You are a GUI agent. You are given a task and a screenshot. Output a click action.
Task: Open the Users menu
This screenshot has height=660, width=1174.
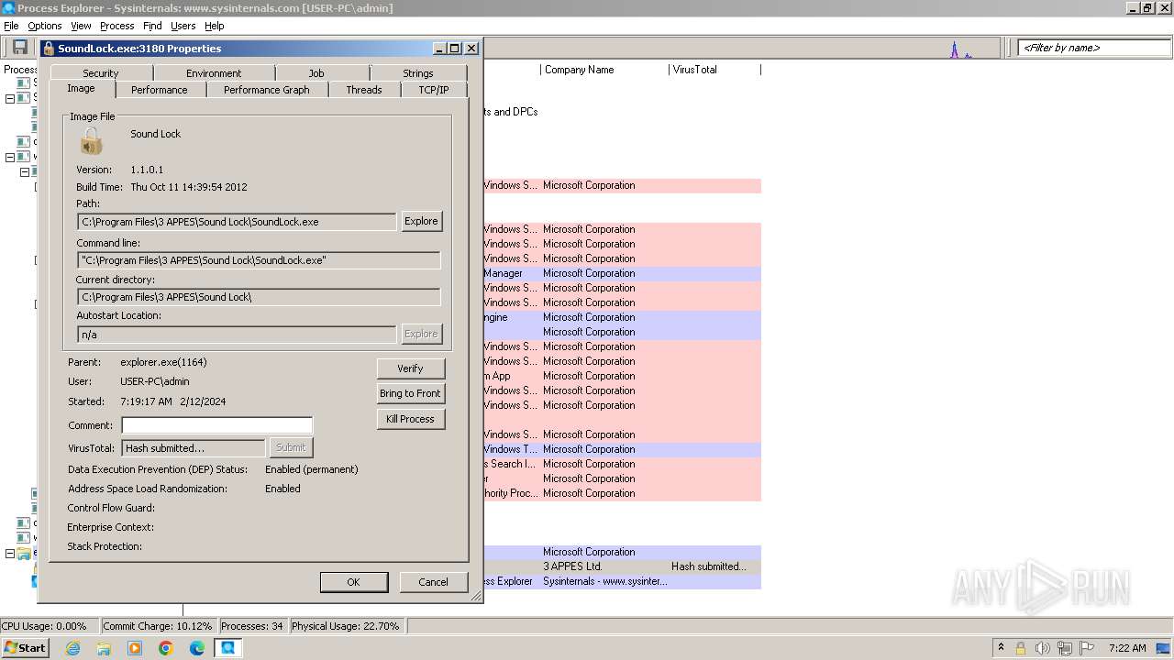click(x=183, y=26)
